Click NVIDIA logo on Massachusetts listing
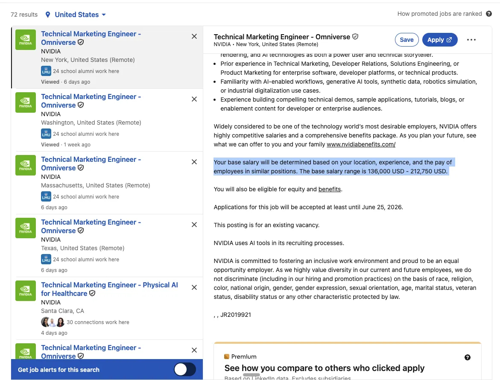Viewport: 500px width, 380px height. [x=26, y=165]
